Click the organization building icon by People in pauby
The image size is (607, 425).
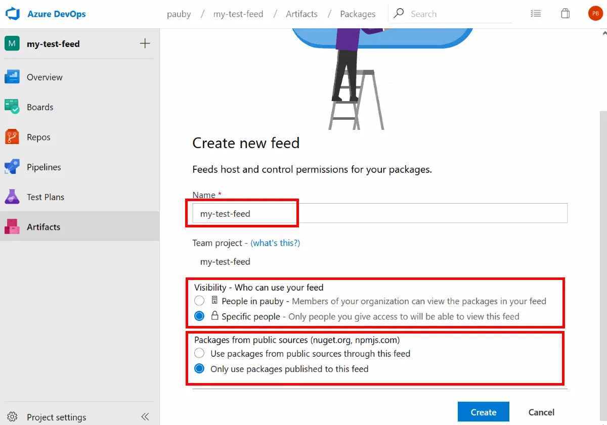point(214,300)
